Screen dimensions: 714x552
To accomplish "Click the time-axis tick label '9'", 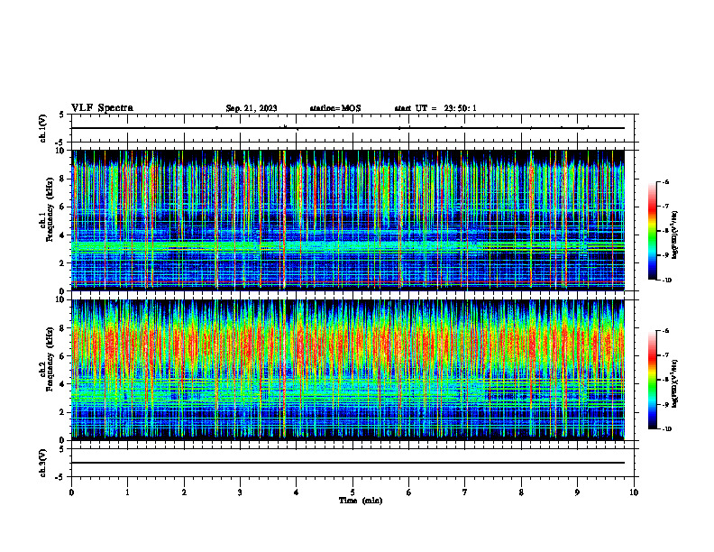I will [577, 492].
